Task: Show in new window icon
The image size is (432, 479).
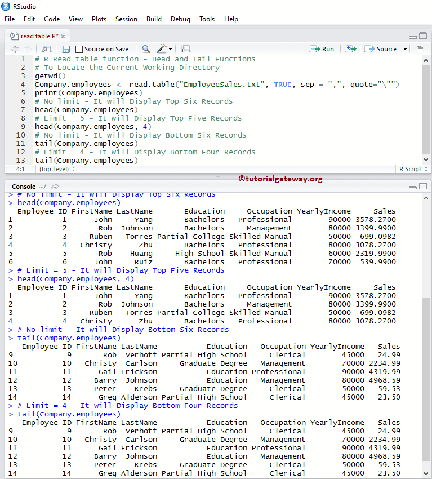Action: 46,49
